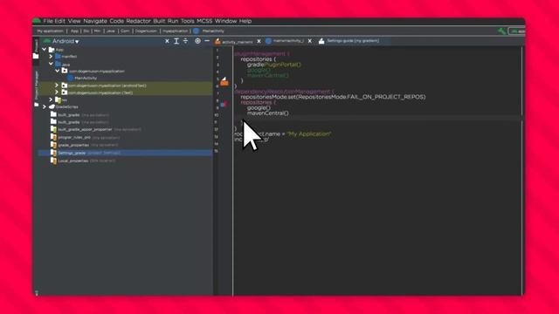Click the Java breadcrumb
This screenshot has height=314, width=559.
[111, 31]
